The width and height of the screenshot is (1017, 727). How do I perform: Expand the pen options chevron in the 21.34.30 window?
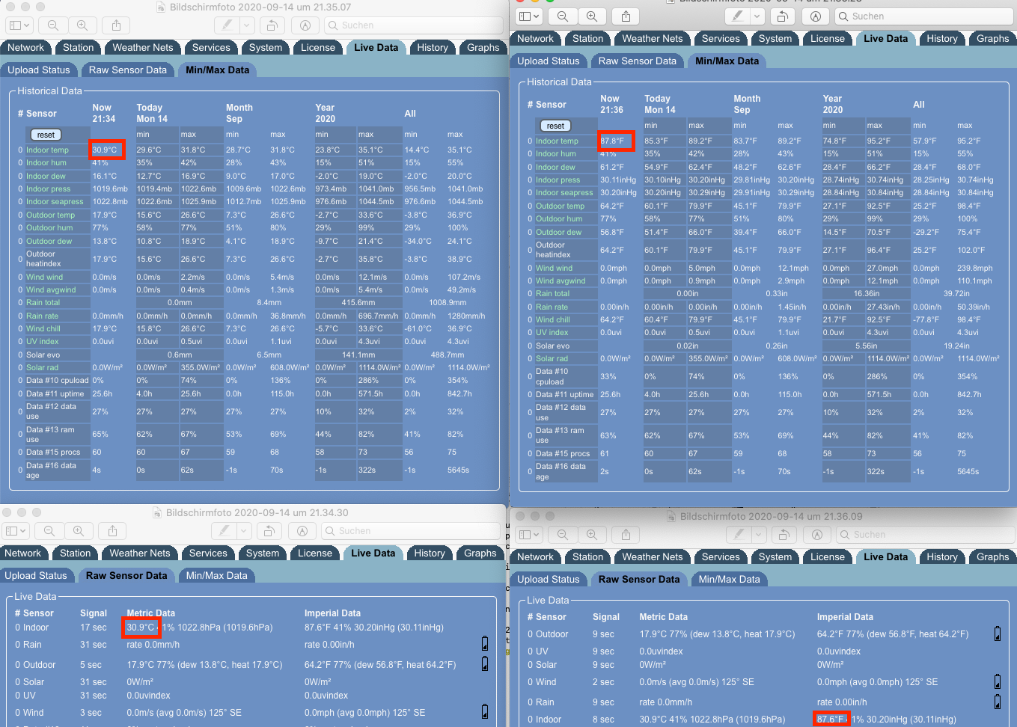[x=244, y=530]
